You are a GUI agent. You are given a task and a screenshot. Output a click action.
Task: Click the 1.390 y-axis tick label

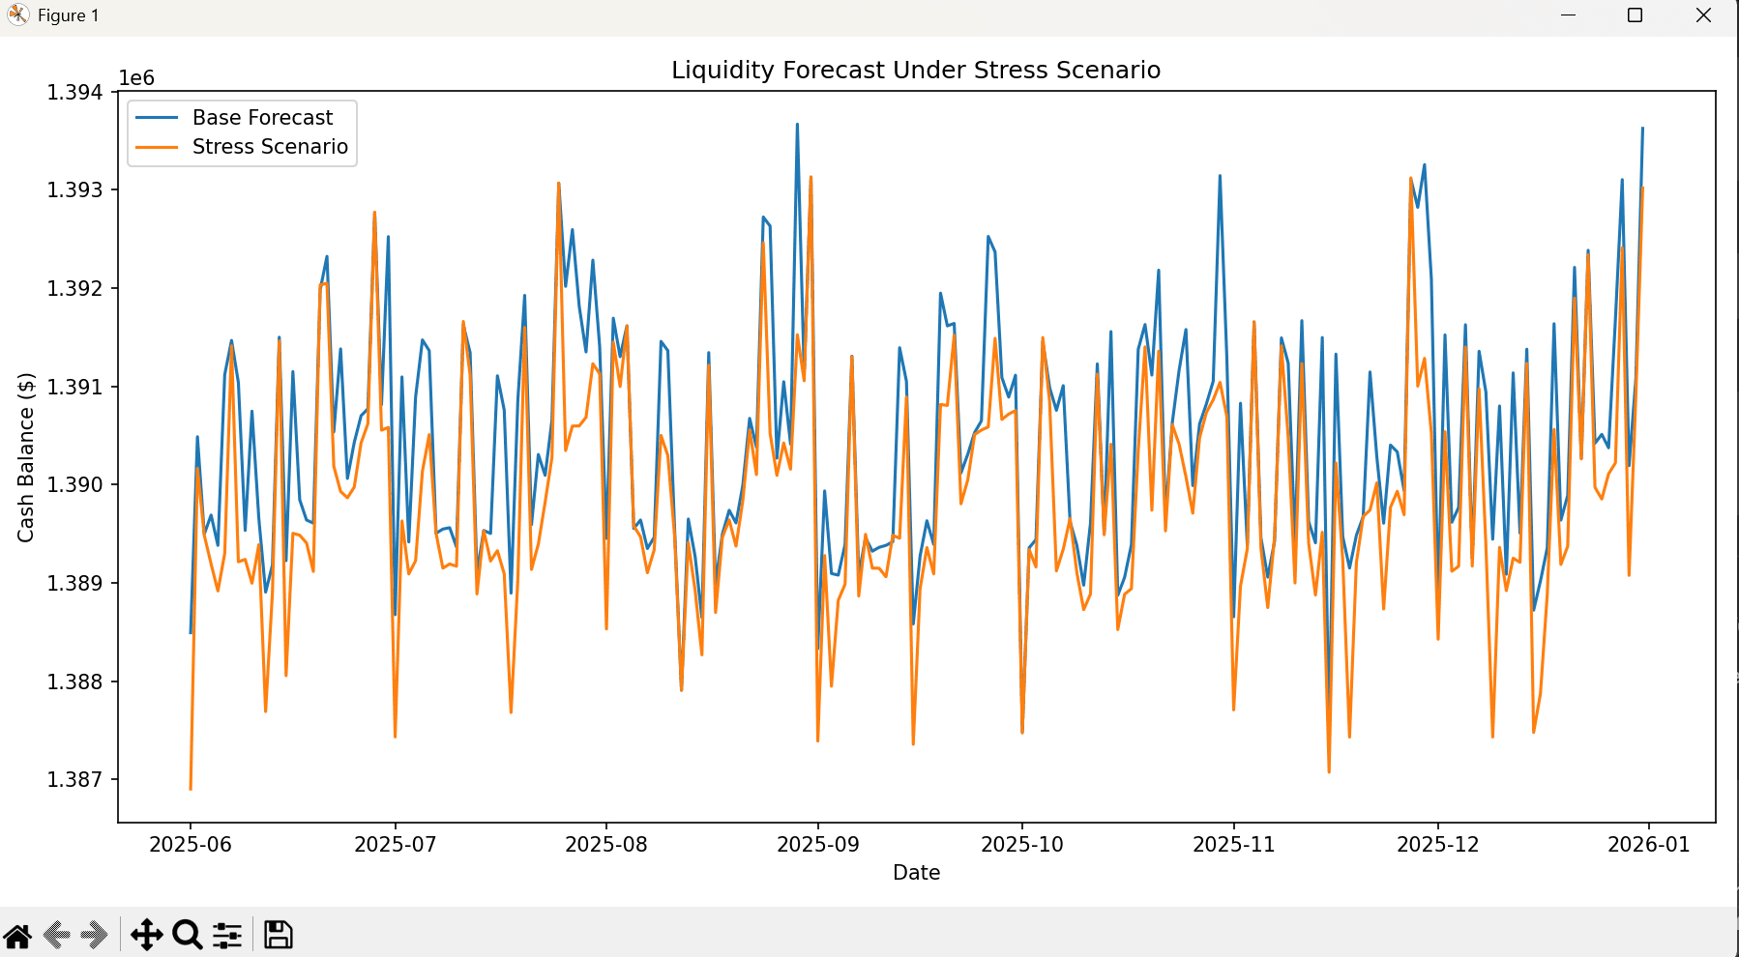(74, 484)
